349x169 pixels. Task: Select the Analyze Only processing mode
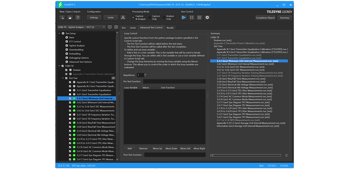164,18
